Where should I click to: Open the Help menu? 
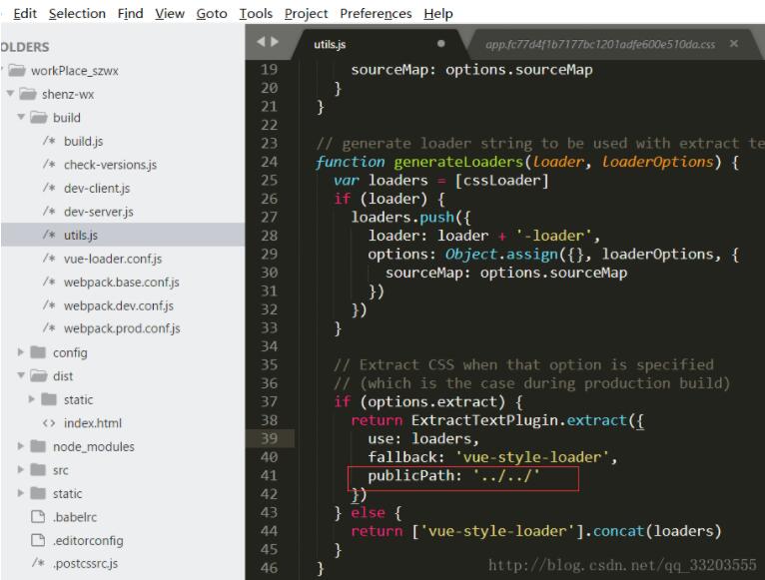438,14
